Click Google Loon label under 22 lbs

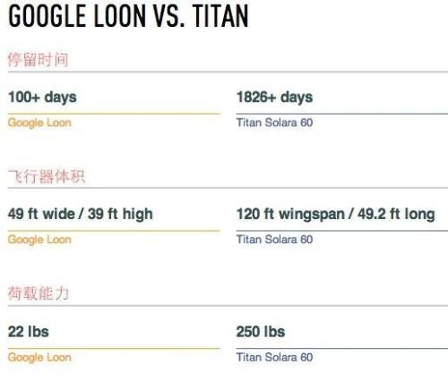click(x=39, y=358)
